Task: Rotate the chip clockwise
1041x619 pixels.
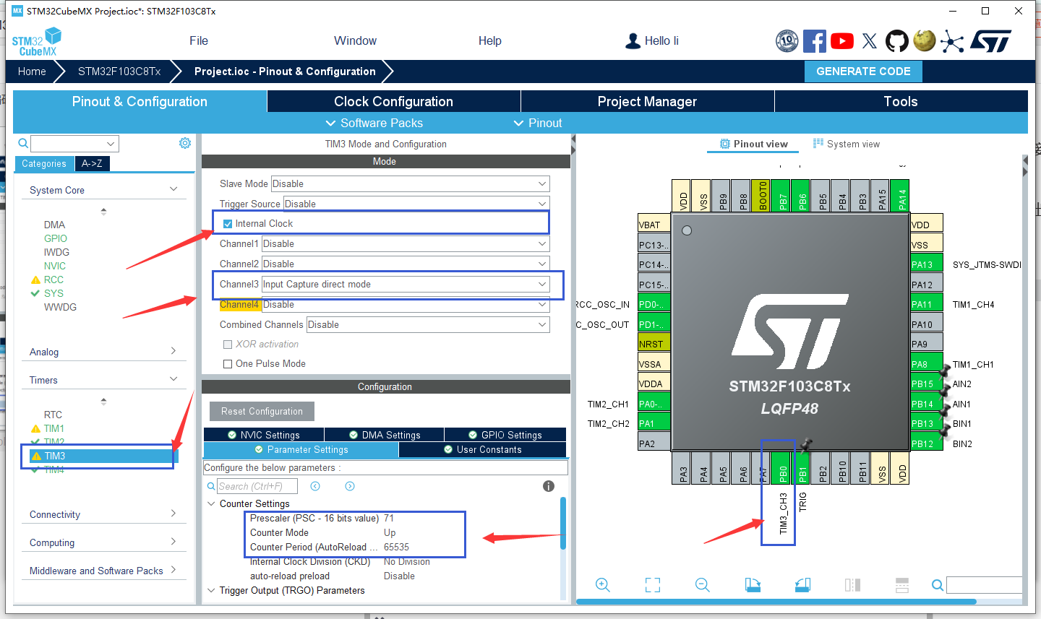Action: (753, 585)
